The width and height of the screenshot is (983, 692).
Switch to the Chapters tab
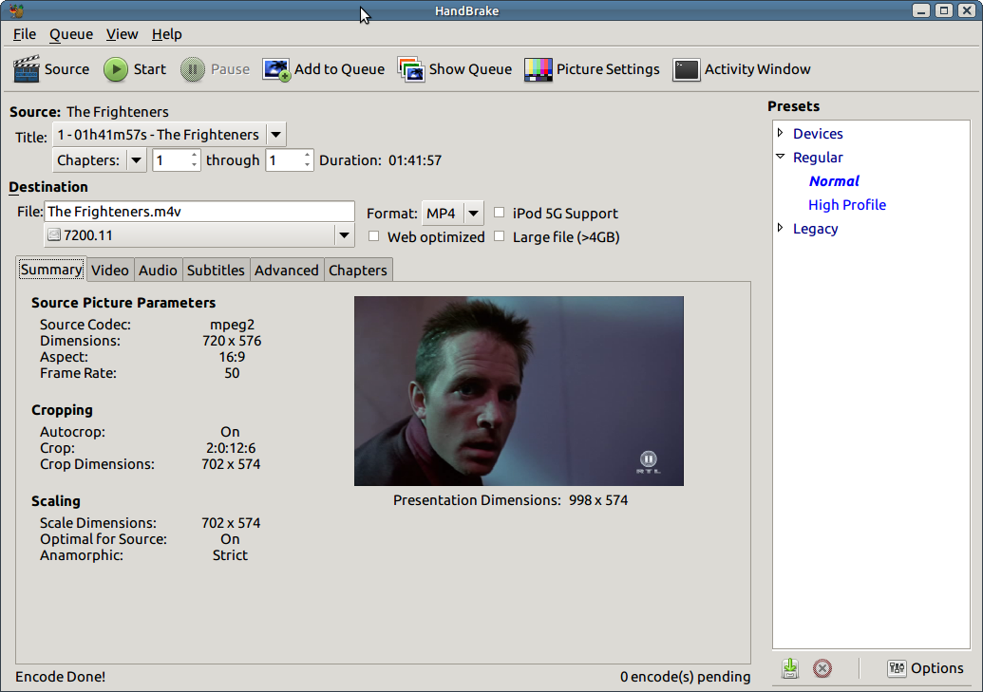[x=358, y=271]
